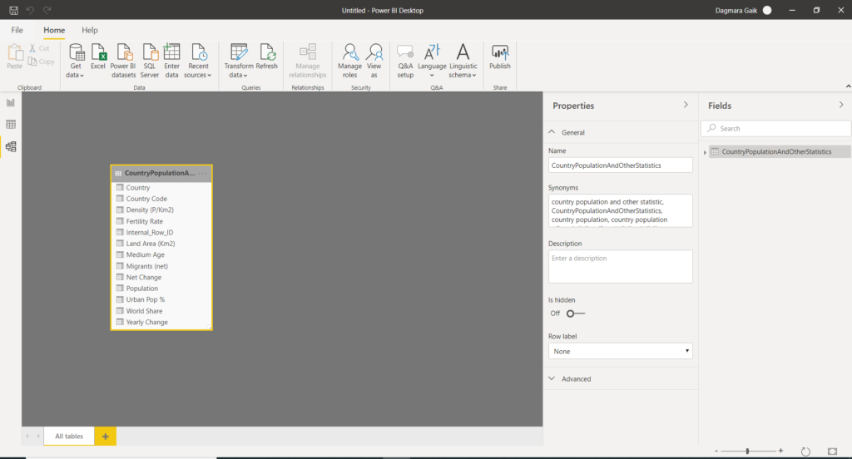852x459 pixels.
Task: Click Copy in the Clipboard group
Action: click(42, 62)
